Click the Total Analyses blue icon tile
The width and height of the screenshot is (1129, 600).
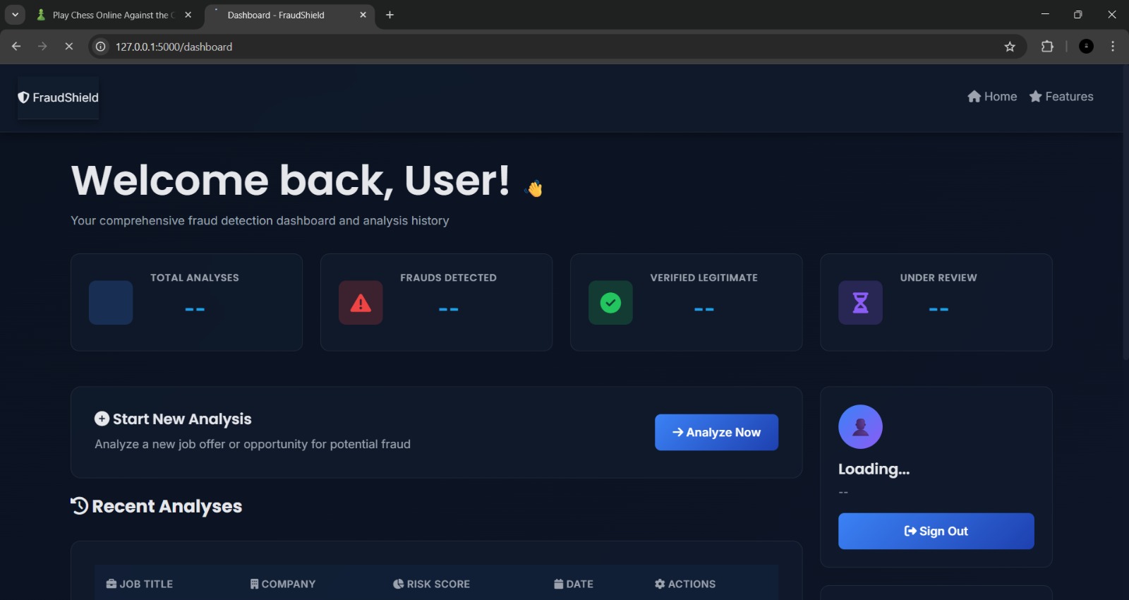click(x=111, y=303)
